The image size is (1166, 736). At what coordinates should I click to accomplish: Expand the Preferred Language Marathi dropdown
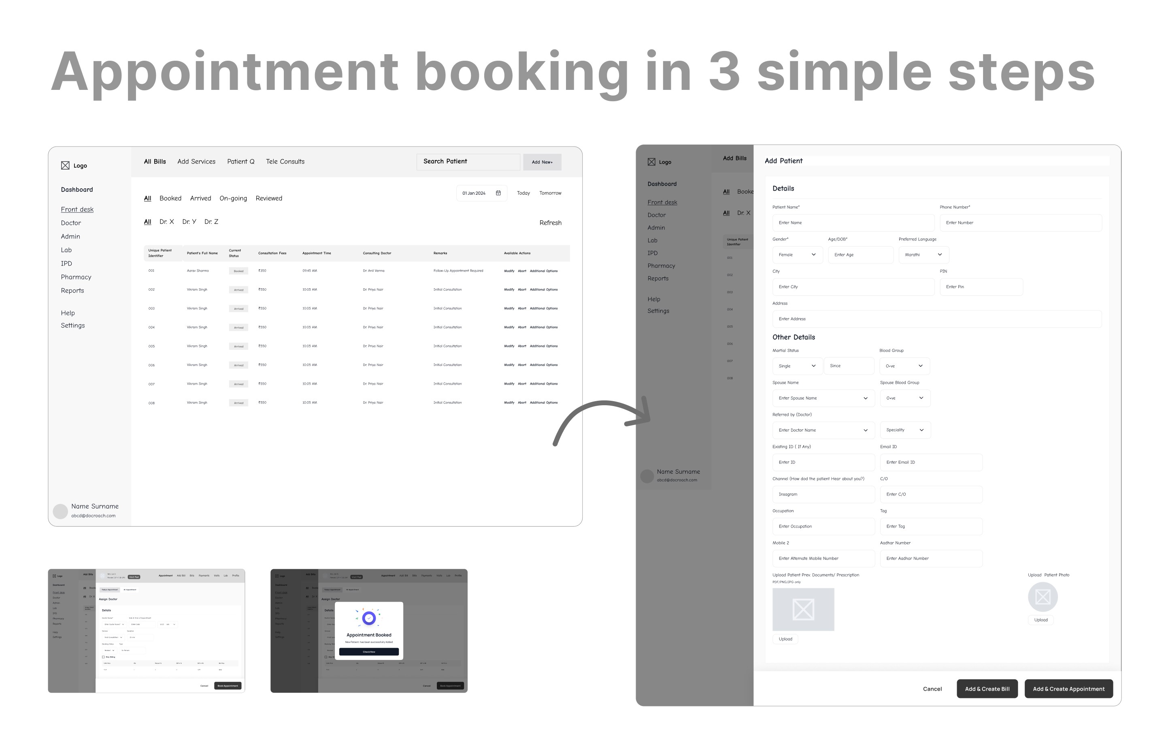click(x=923, y=255)
